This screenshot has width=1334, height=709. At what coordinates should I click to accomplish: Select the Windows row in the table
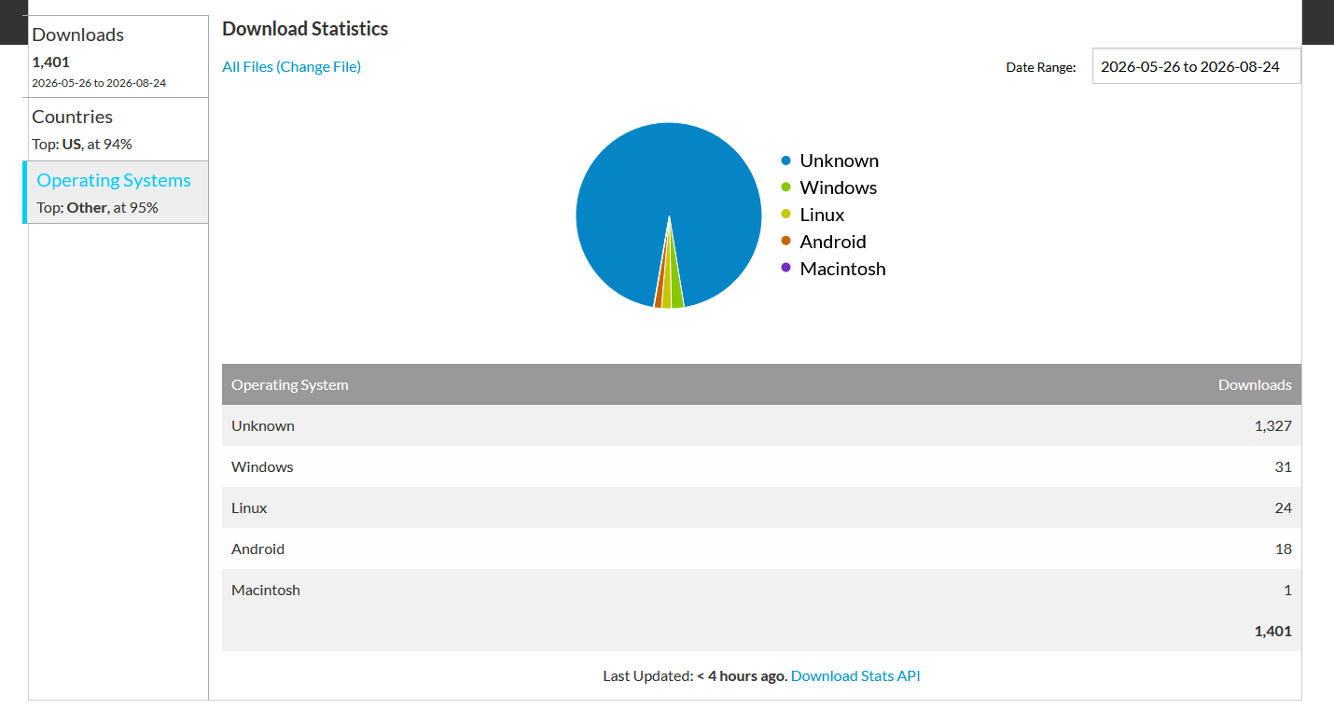pyautogui.click(x=761, y=466)
